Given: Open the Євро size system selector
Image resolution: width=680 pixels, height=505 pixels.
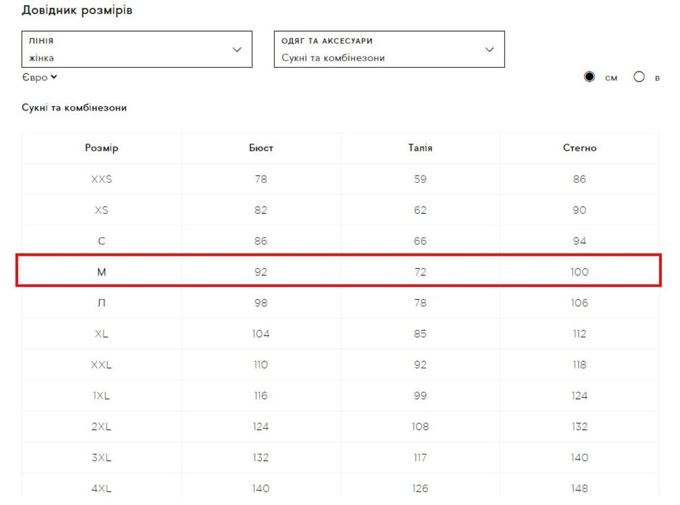Looking at the screenshot, I should [39, 77].
